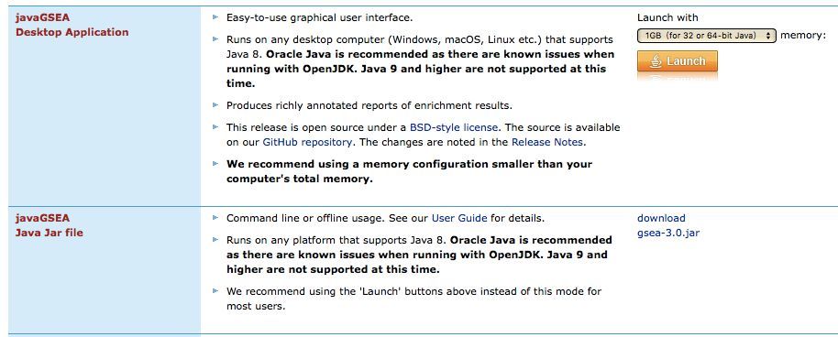This screenshot has width=838, height=337.
Task: Open the BSD-style license link
Action: point(454,127)
